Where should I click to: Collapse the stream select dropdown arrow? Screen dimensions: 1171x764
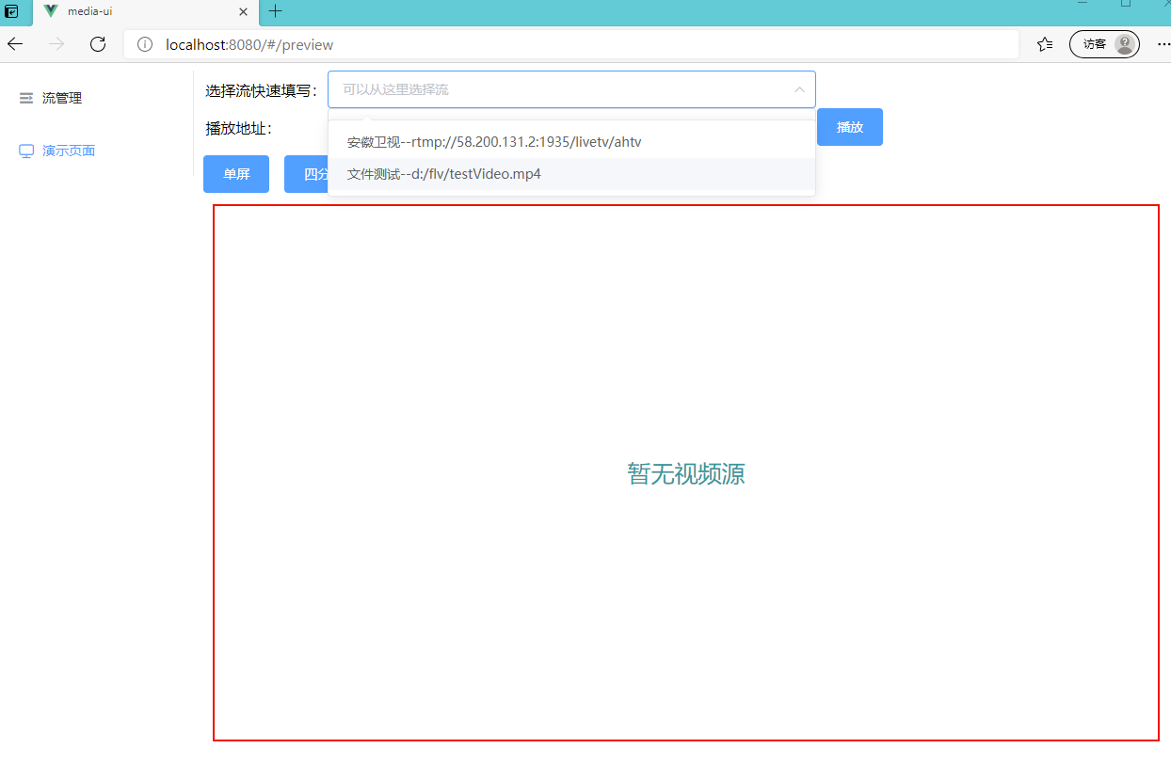799,89
